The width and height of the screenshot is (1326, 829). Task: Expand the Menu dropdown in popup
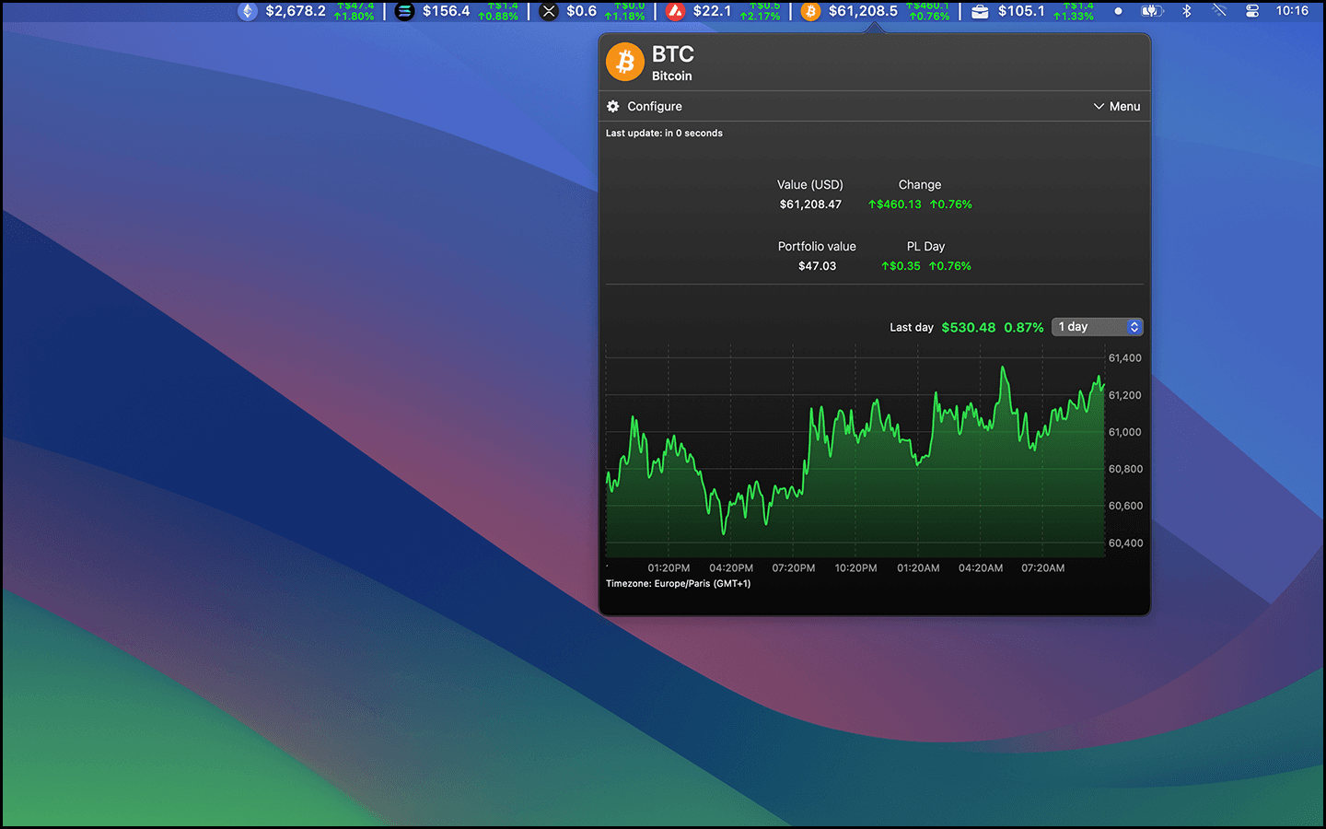tap(1116, 106)
